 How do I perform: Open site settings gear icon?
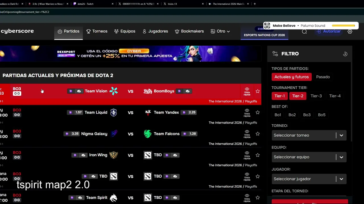point(350,31)
